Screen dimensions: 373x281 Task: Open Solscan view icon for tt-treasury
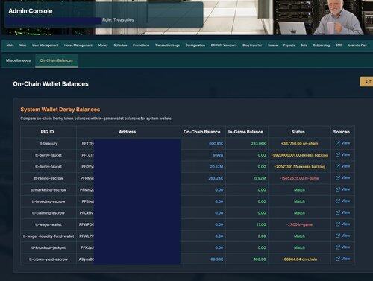coord(338,143)
